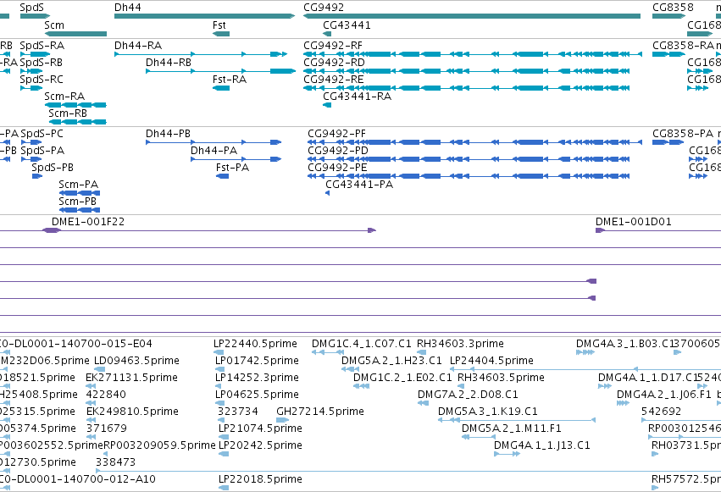Select cDNA DMG5A.2_1.H23.C1
Image resolution: width=721 pixels, height=492 pixels.
click(x=351, y=369)
